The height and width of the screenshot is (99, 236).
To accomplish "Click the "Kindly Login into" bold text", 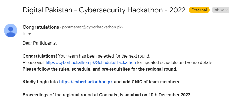I will (x=40, y=82).
